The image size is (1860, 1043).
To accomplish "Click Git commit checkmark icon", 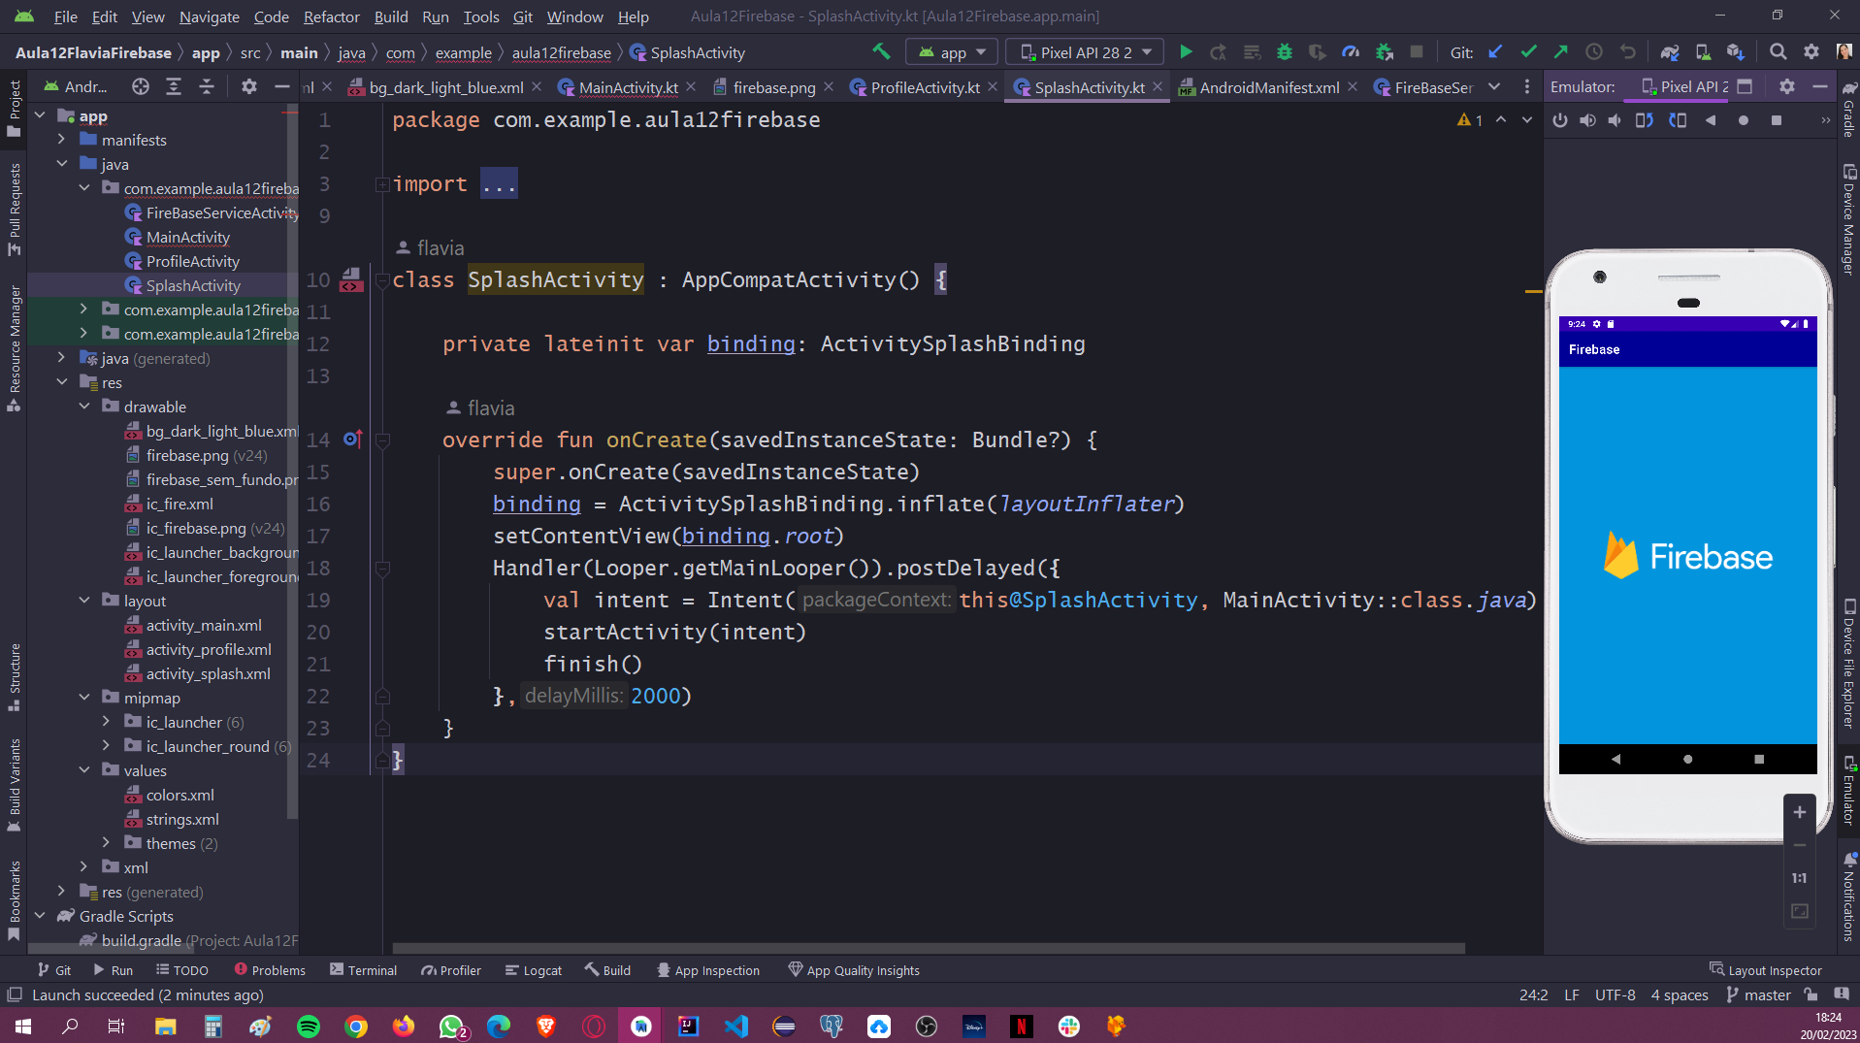I will pos(1528,51).
